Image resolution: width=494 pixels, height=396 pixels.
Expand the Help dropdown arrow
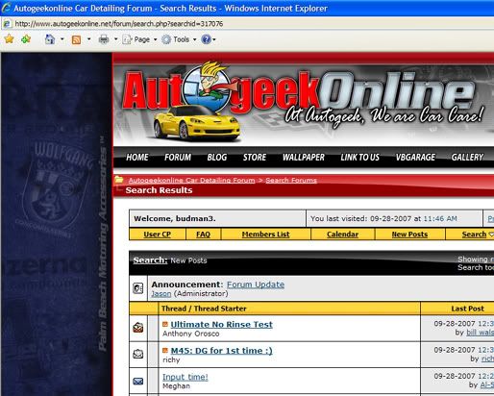[214, 39]
